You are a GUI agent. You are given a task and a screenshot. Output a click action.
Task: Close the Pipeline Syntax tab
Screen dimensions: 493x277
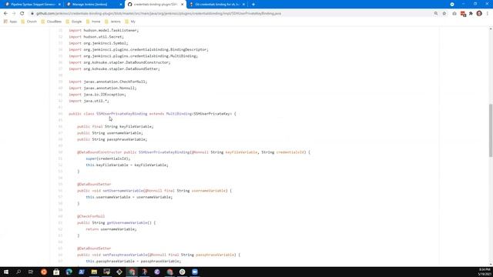pos(59,5)
